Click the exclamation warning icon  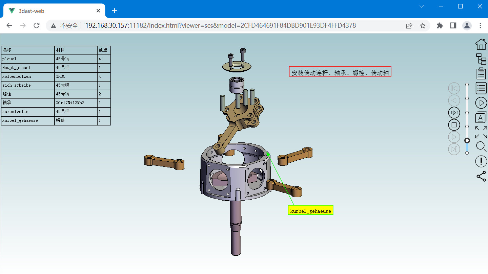pos(481,161)
